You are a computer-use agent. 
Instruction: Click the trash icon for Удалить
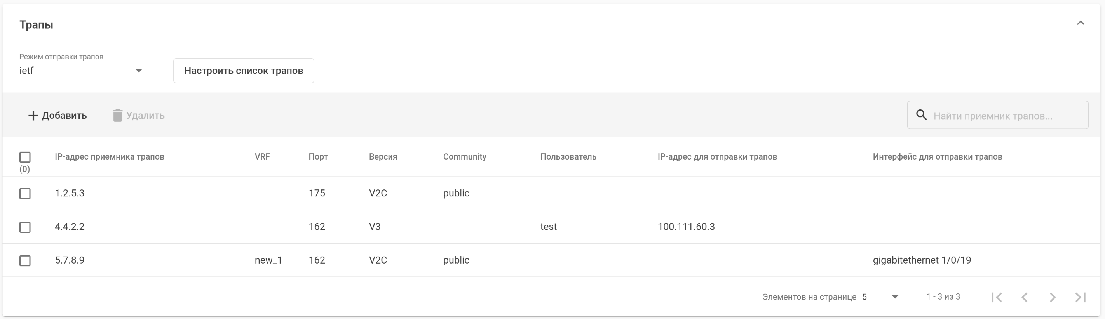tap(117, 116)
